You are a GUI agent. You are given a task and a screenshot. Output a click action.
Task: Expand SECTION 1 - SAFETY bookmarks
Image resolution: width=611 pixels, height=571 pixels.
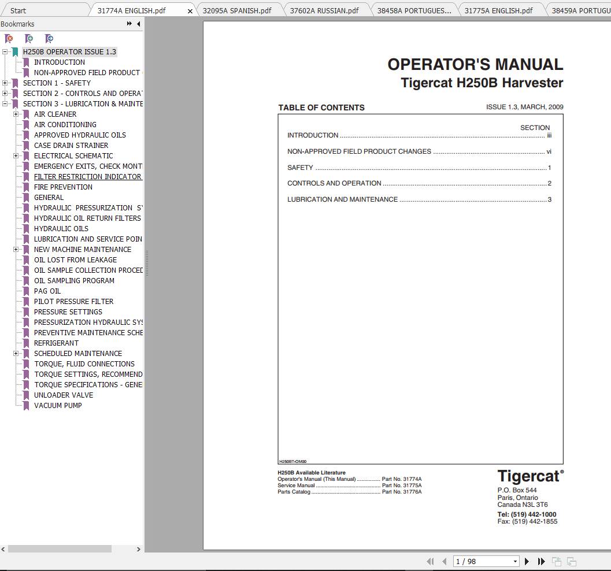5,83
